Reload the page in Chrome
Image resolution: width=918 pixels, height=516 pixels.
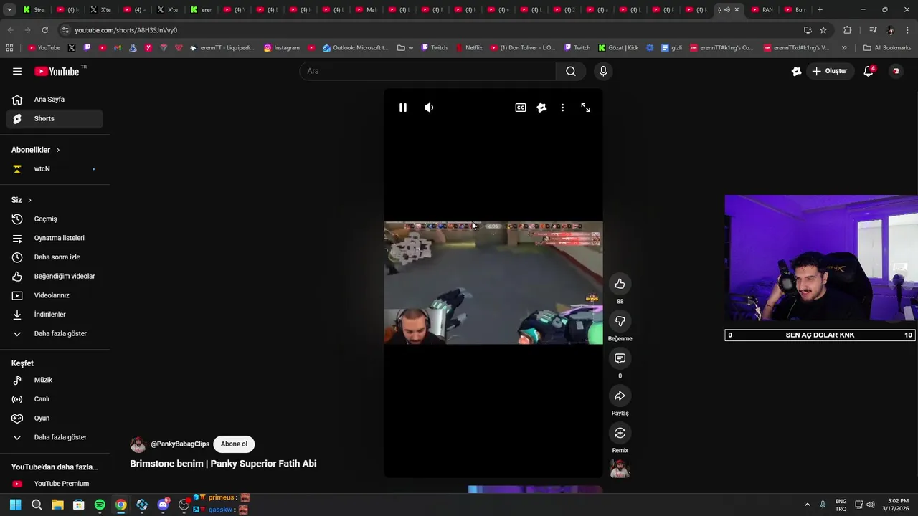pyautogui.click(x=44, y=30)
